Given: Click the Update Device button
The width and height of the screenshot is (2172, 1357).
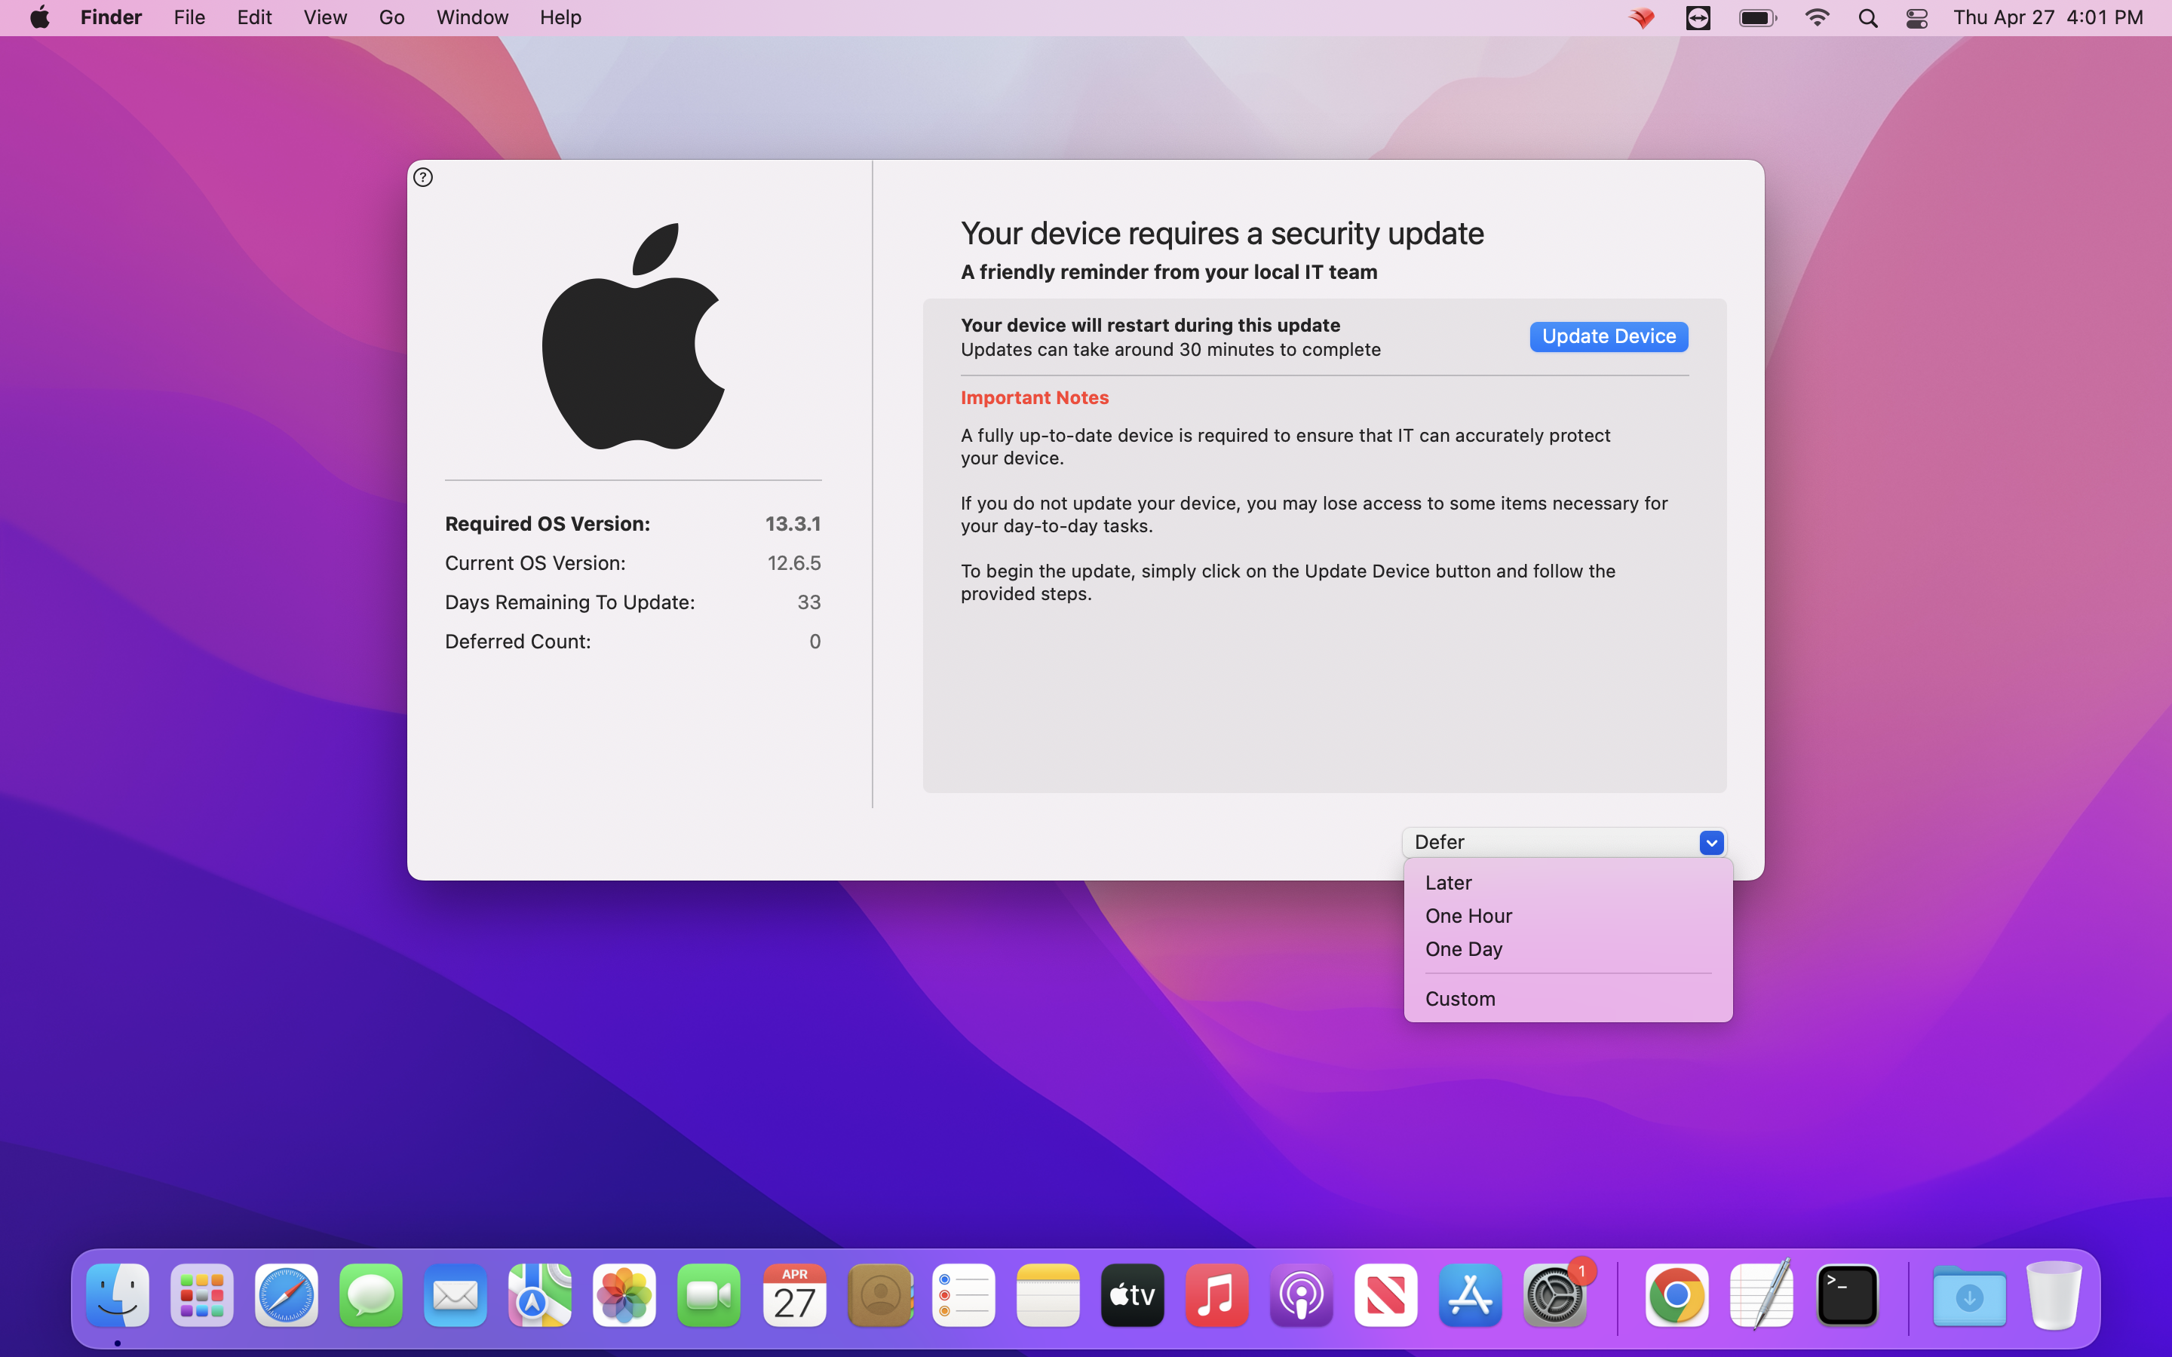Looking at the screenshot, I should (1609, 336).
